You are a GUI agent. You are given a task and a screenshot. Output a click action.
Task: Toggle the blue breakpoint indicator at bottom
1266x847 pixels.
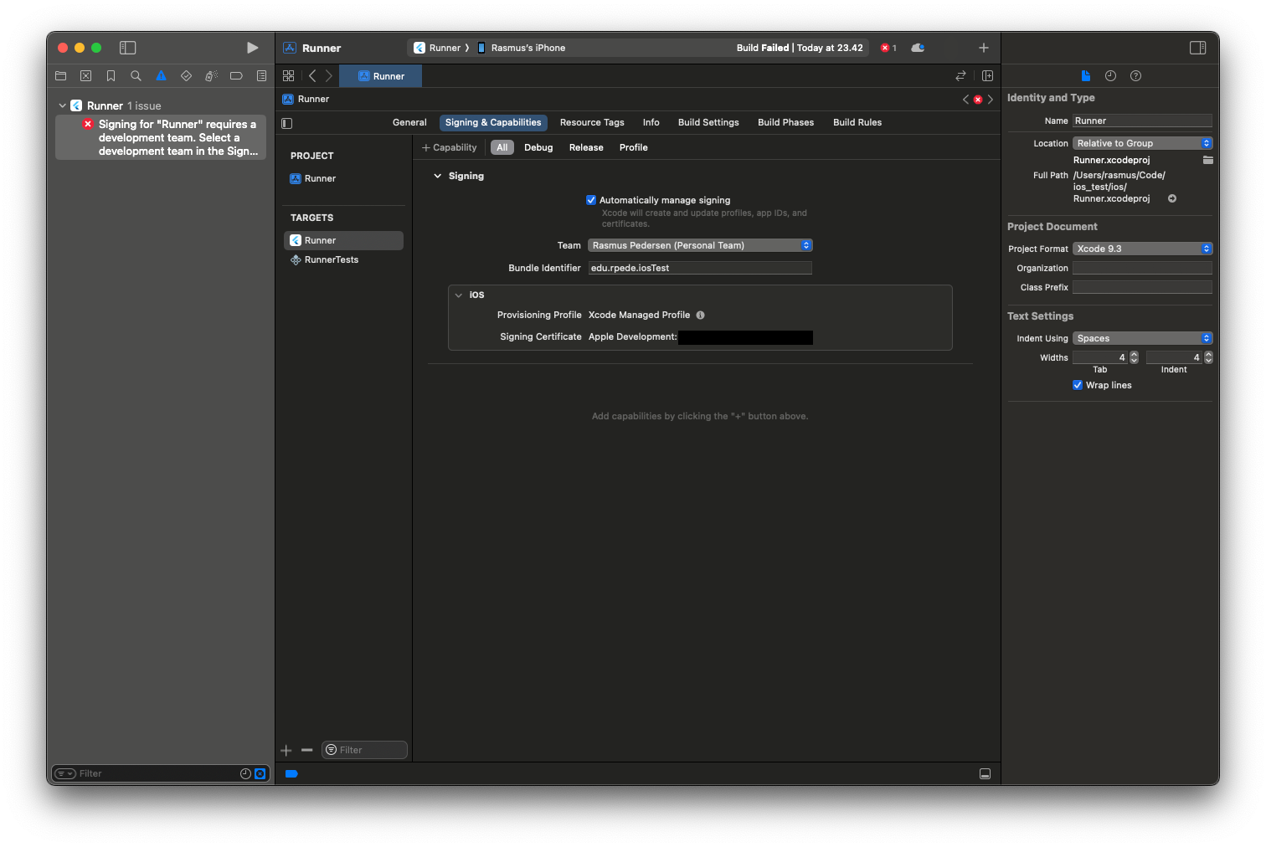(291, 773)
